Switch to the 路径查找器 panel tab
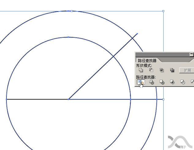Viewport: 194px width, 150px height. point(147,60)
